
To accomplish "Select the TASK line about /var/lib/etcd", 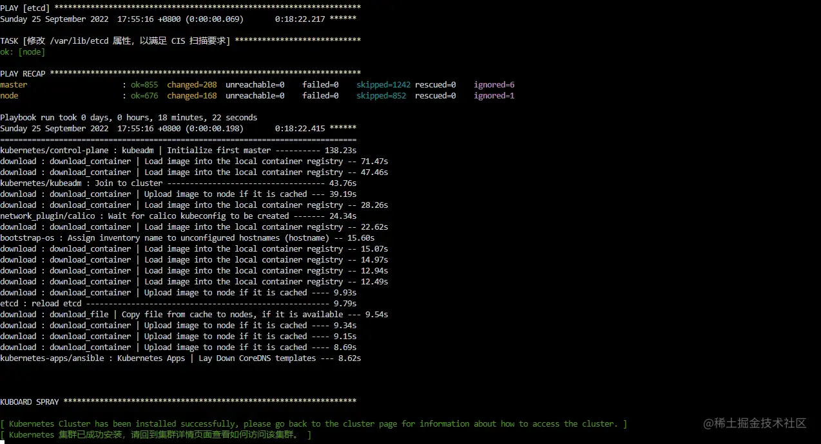I will [180, 41].
